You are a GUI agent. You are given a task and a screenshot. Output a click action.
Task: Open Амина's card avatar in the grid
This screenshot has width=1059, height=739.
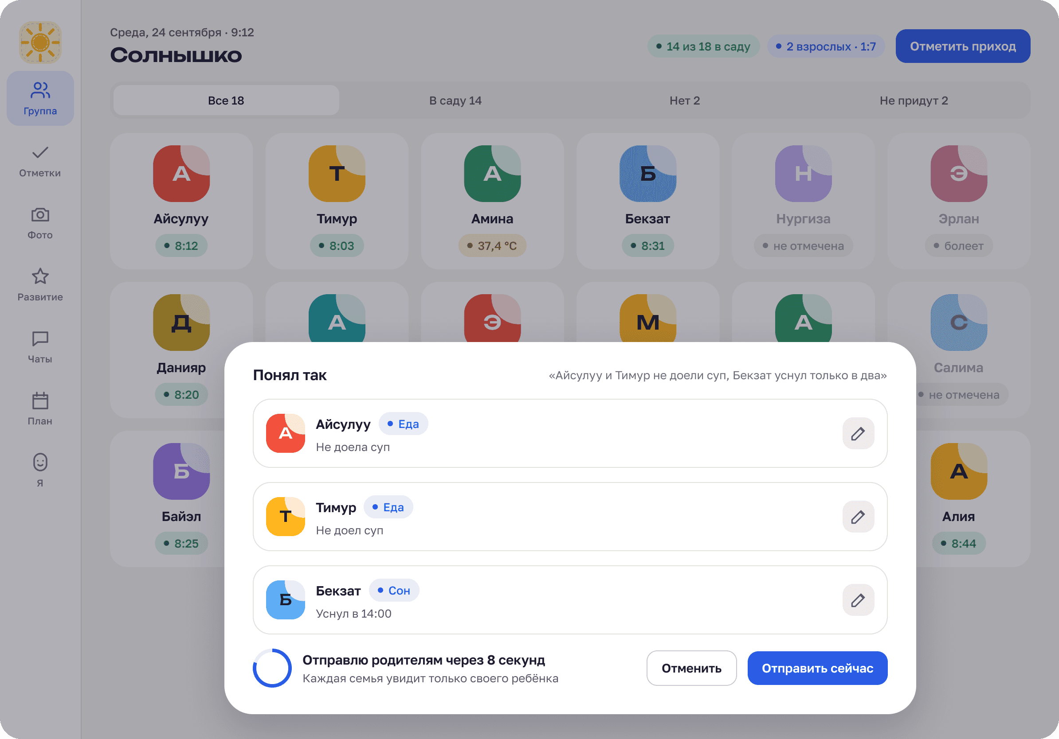492,174
